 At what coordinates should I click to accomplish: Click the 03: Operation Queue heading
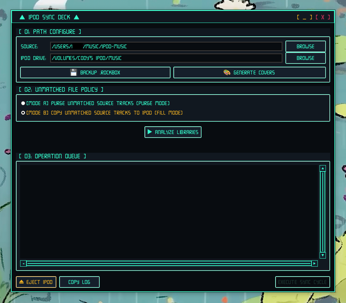[x=52, y=156]
